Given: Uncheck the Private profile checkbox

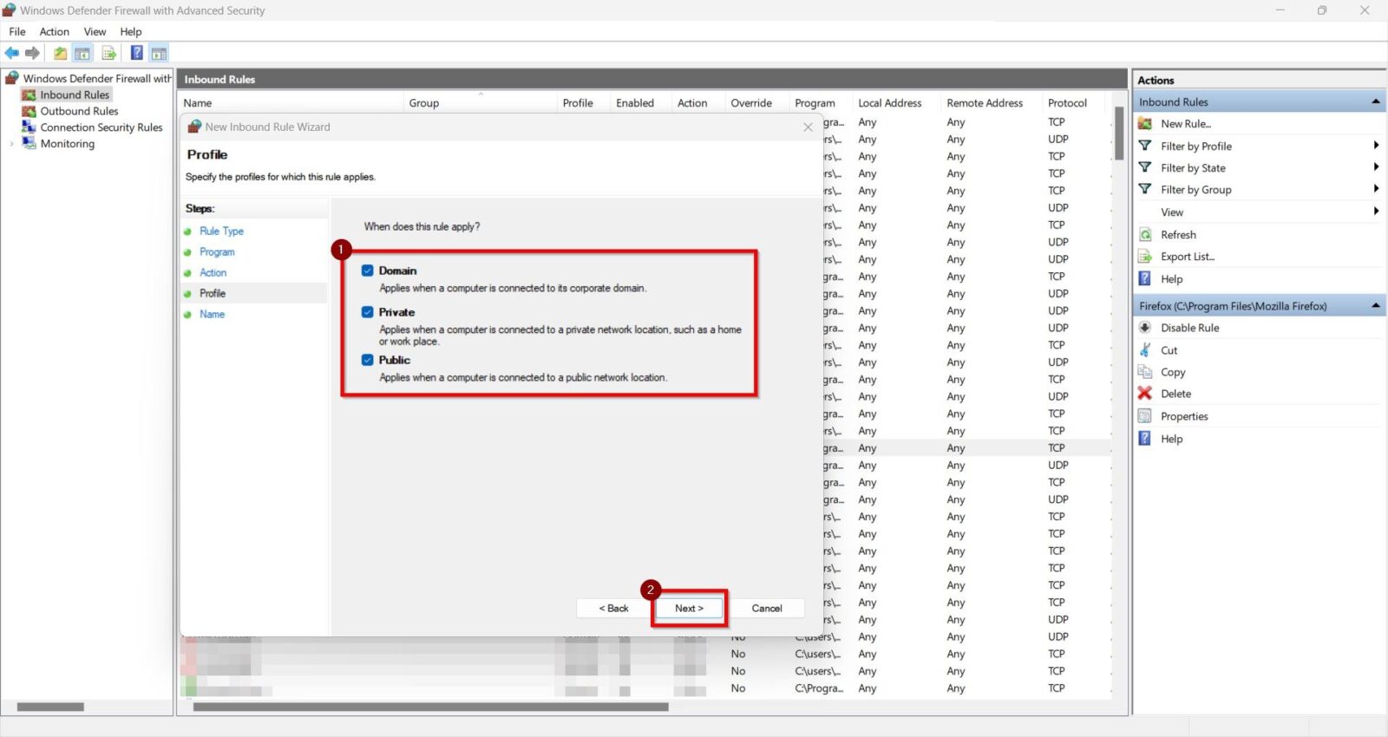Looking at the screenshot, I should click(x=368, y=312).
